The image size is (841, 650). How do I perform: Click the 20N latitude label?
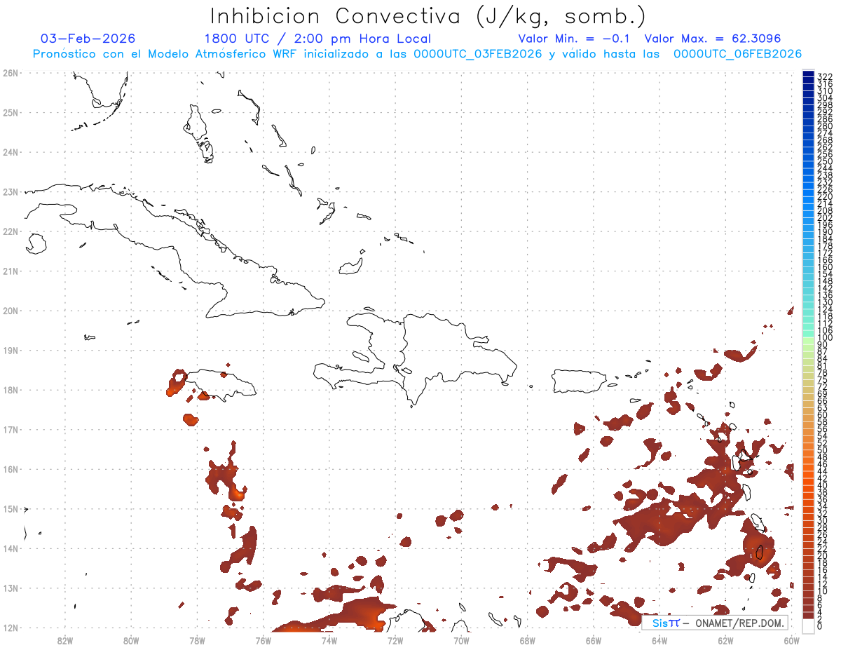(10, 311)
